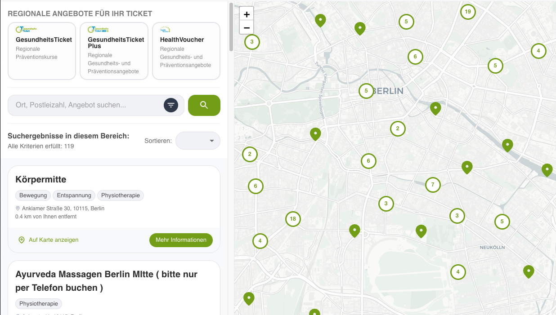Click the HealthVoucher logo in its card

165,29
